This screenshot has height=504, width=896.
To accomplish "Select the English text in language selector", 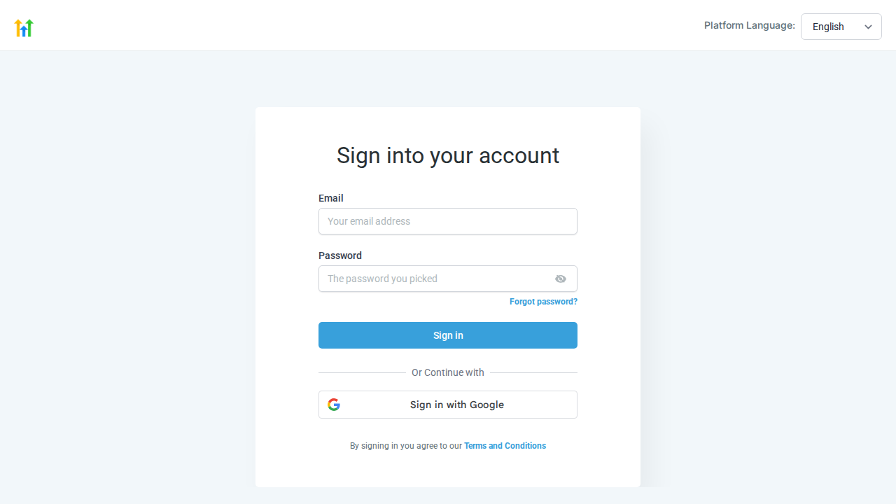I will click(828, 27).
